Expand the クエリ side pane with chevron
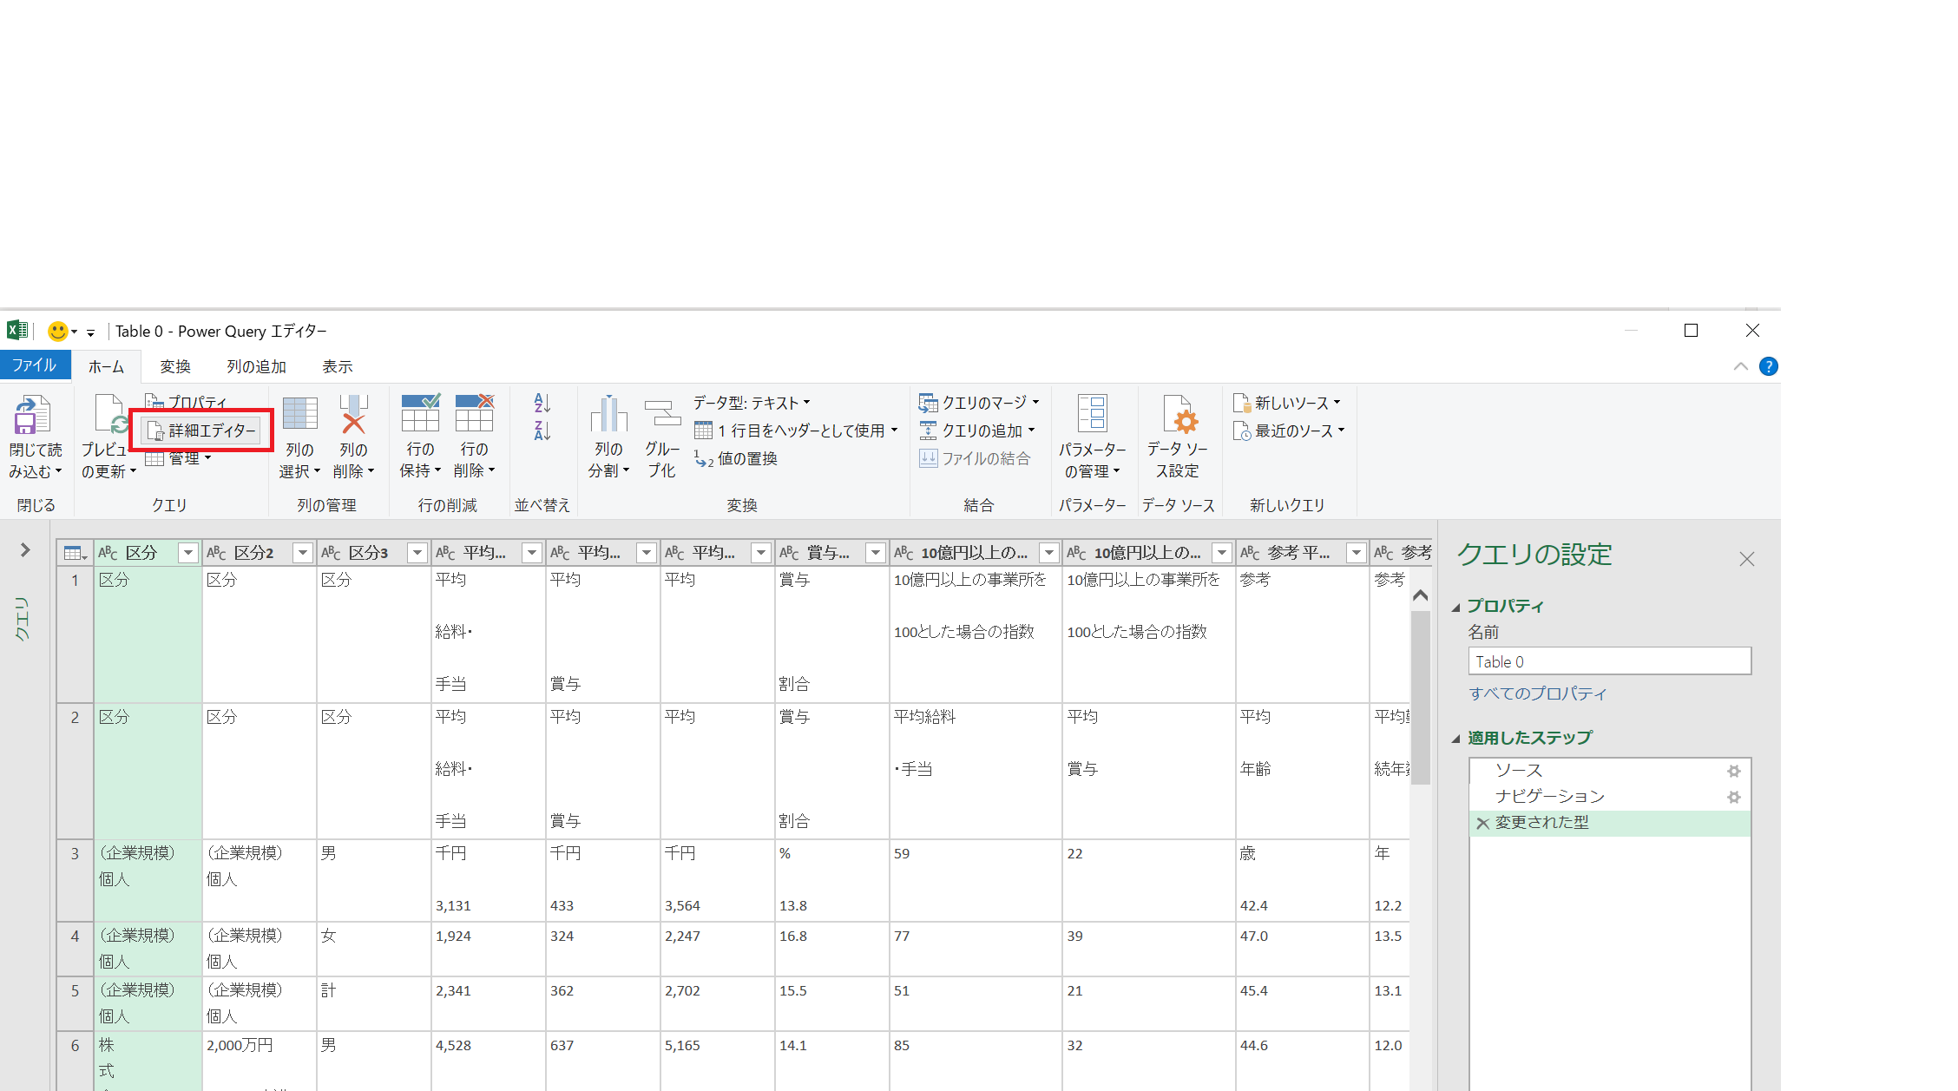The width and height of the screenshot is (1958, 1091). (x=25, y=550)
